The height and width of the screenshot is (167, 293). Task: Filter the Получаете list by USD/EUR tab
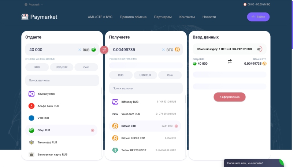[145, 75]
